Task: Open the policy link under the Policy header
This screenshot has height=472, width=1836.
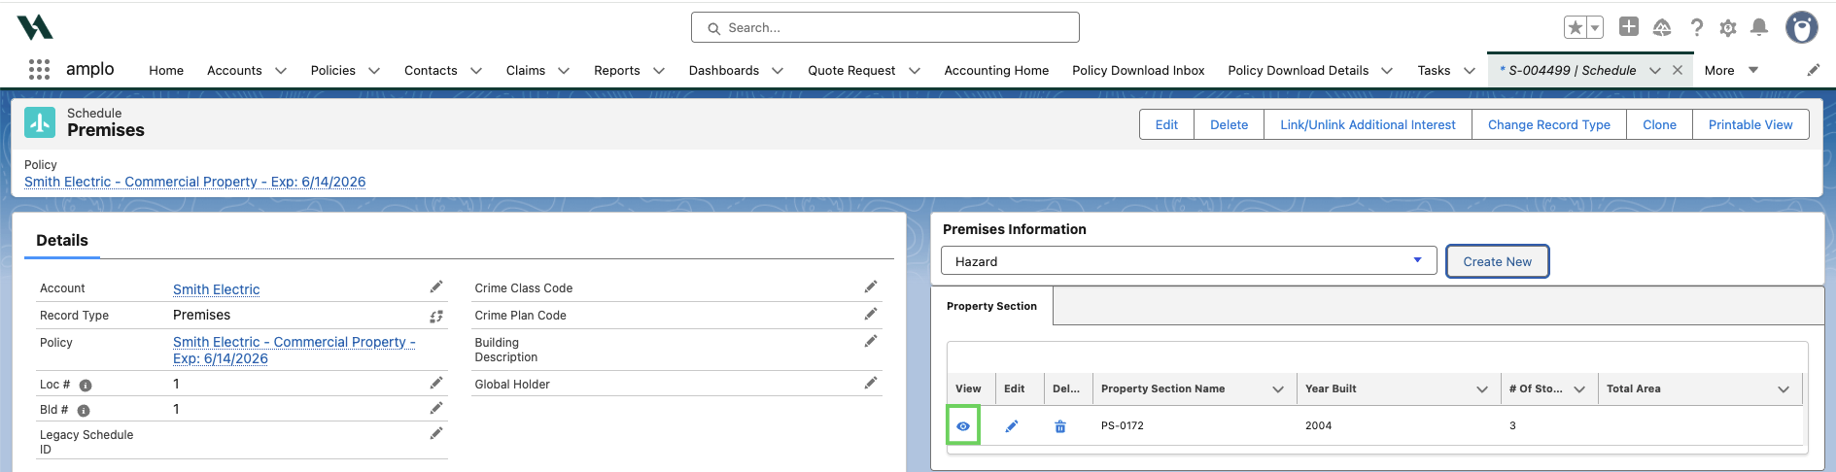Action: (194, 182)
